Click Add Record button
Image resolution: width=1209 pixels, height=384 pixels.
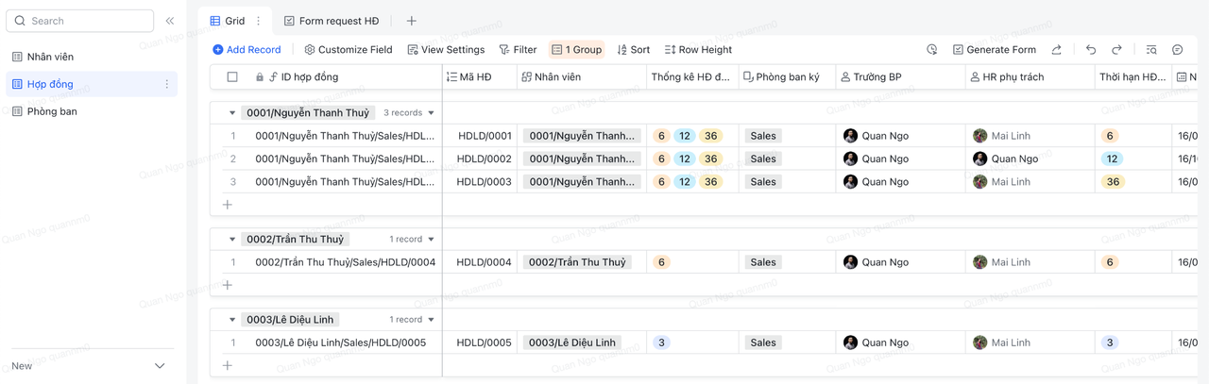click(247, 50)
